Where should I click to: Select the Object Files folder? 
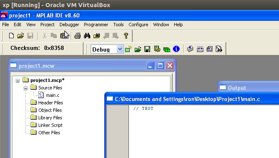click(x=50, y=110)
